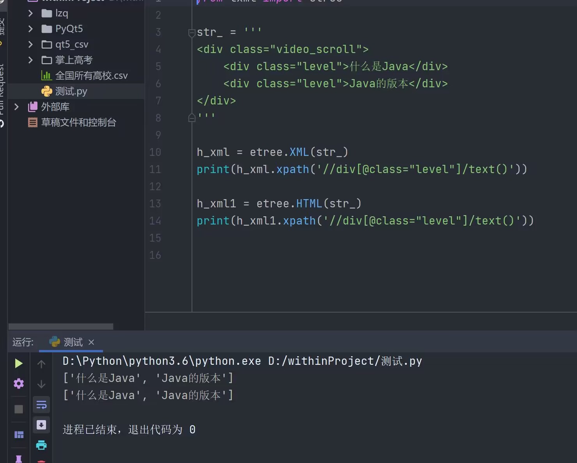Screen dimensions: 577x463
Task: Open 测试.py in the project tree
Action: click(71, 91)
